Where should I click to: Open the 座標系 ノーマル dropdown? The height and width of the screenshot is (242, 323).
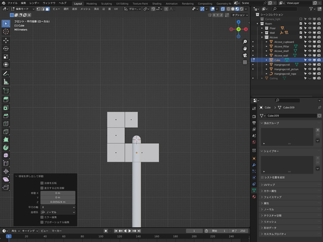[x=58, y=212]
